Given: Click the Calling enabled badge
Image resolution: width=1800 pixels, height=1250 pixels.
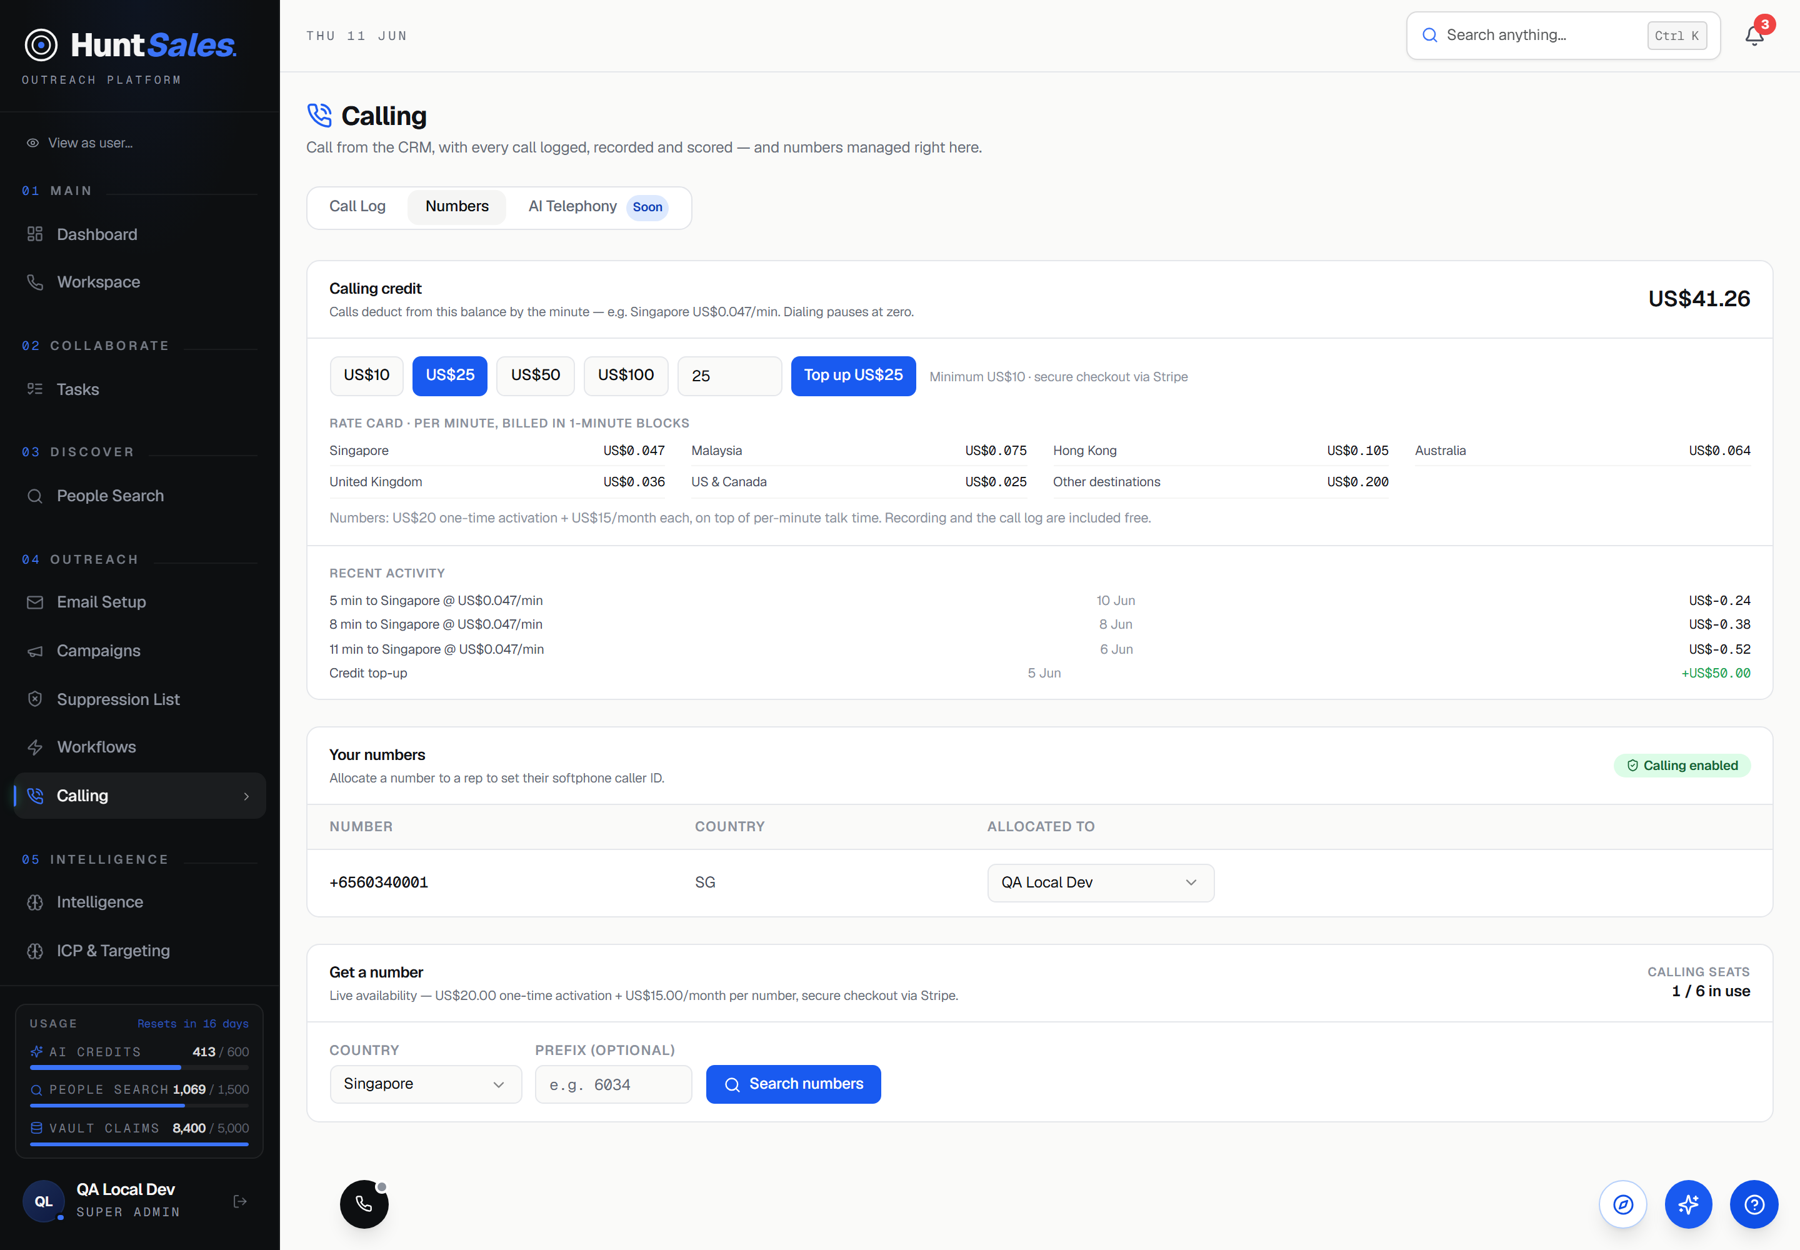Looking at the screenshot, I should click(x=1682, y=766).
